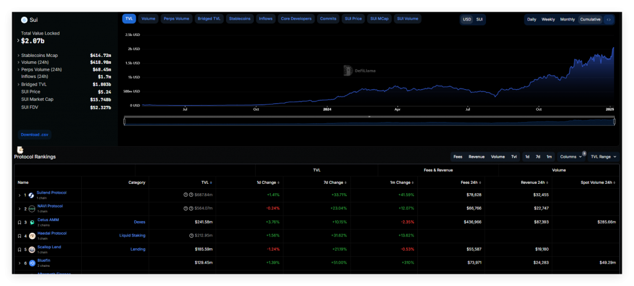Select the Revenue rankings tab
Screen dimensions: 634x286
pos(476,157)
